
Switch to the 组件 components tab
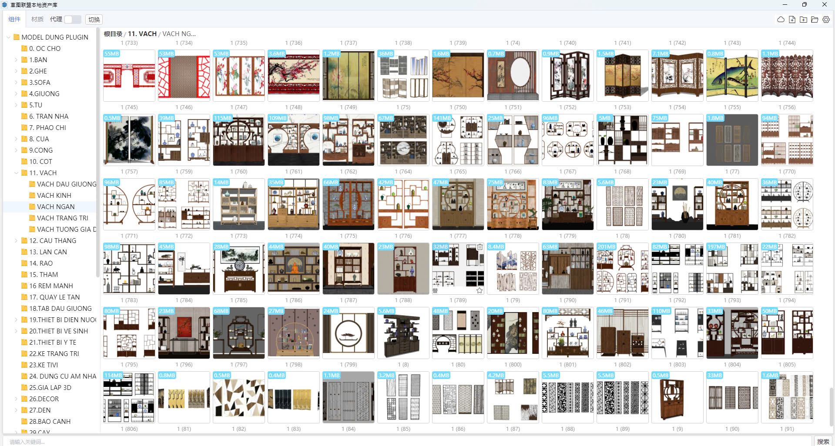coord(14,20)
